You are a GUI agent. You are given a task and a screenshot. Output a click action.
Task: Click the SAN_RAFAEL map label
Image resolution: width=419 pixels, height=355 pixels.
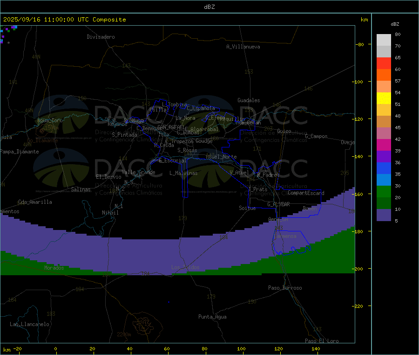coord(171,127)
